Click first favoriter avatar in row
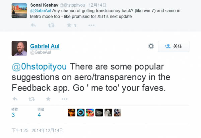This screenshot has height=138, width=201. pyautogui.click(x=71, y=113)
